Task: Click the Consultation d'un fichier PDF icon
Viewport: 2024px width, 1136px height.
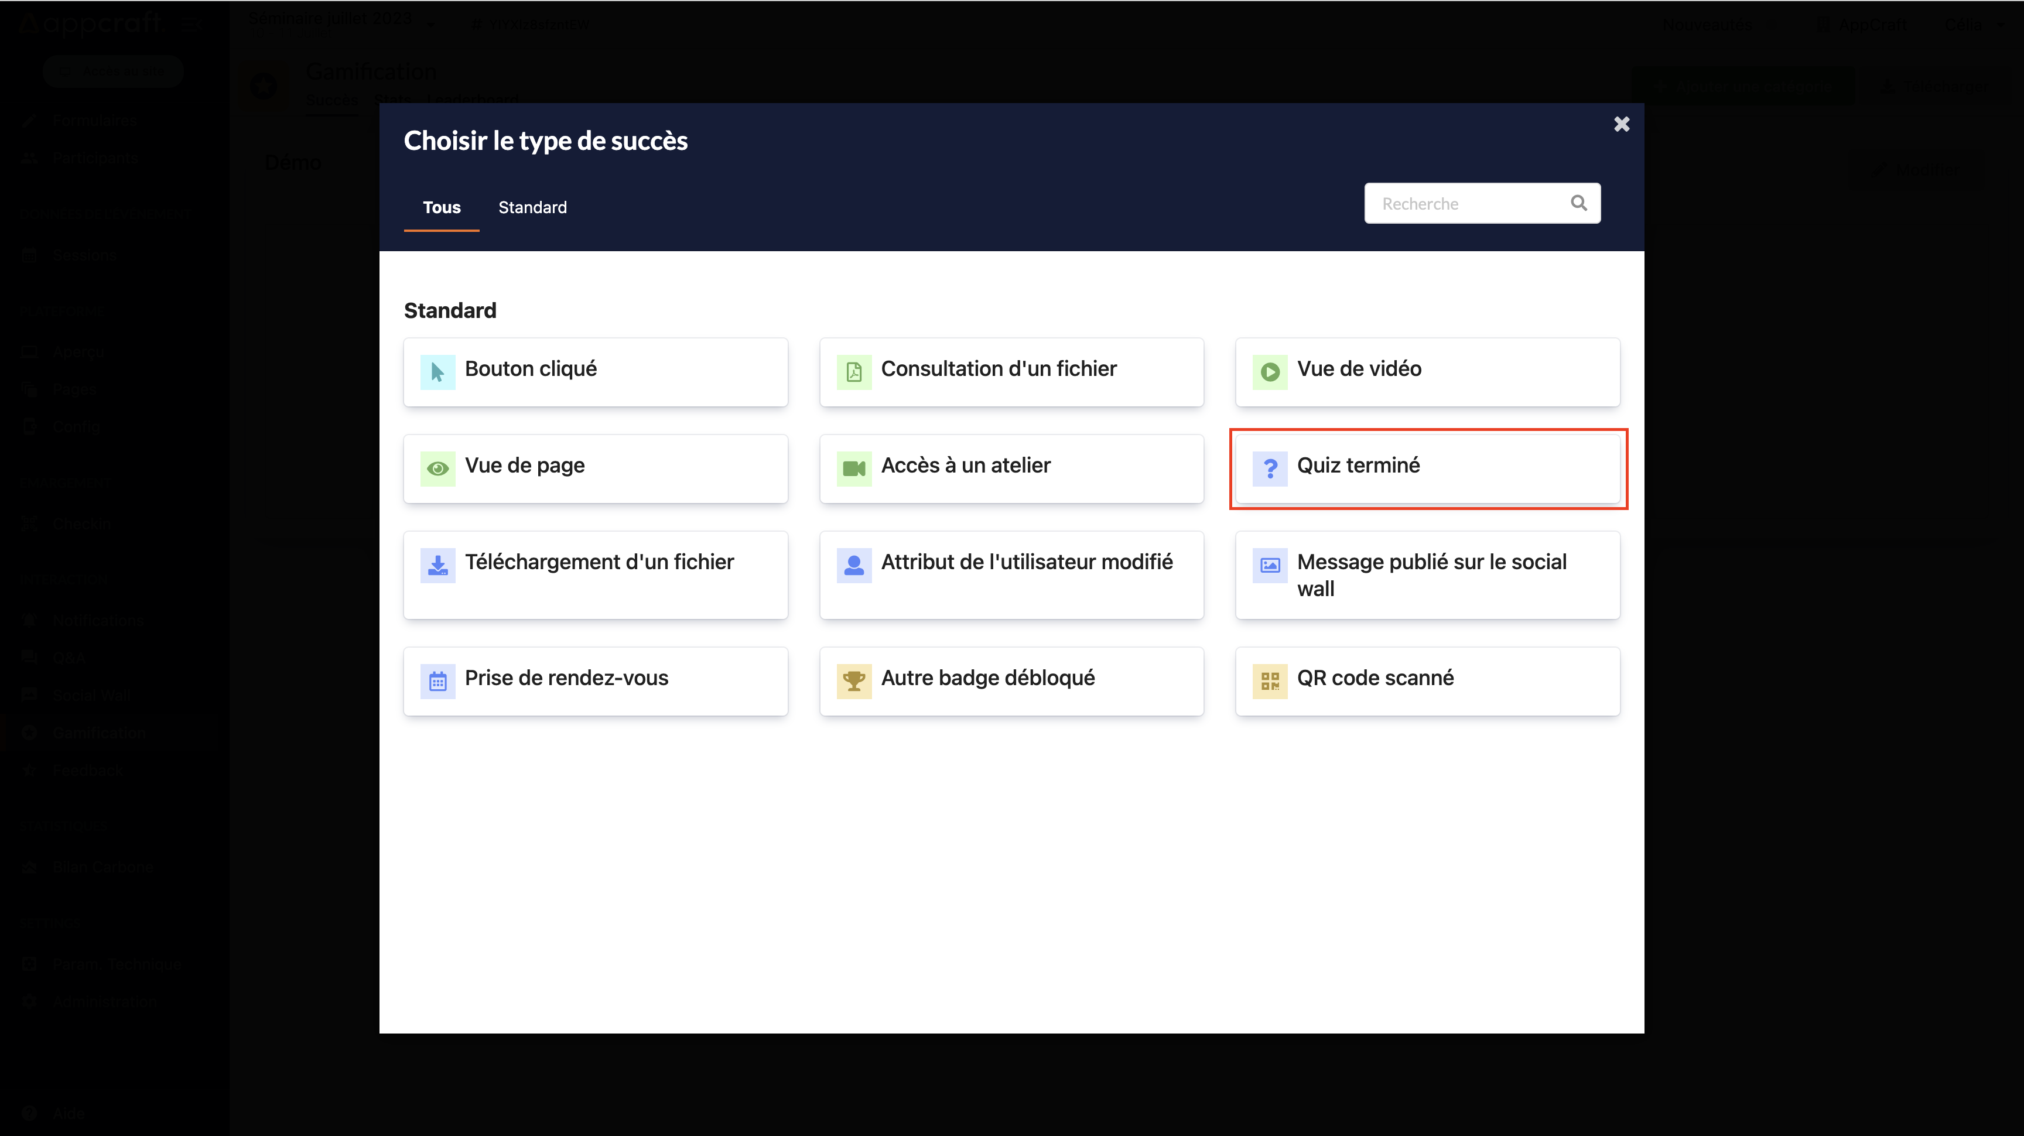Action: [x=854, y=372]
